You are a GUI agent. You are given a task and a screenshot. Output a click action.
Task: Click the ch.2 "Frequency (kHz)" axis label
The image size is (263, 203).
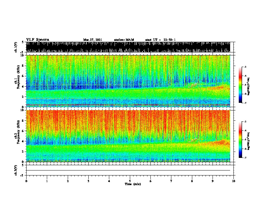[18, 132]
